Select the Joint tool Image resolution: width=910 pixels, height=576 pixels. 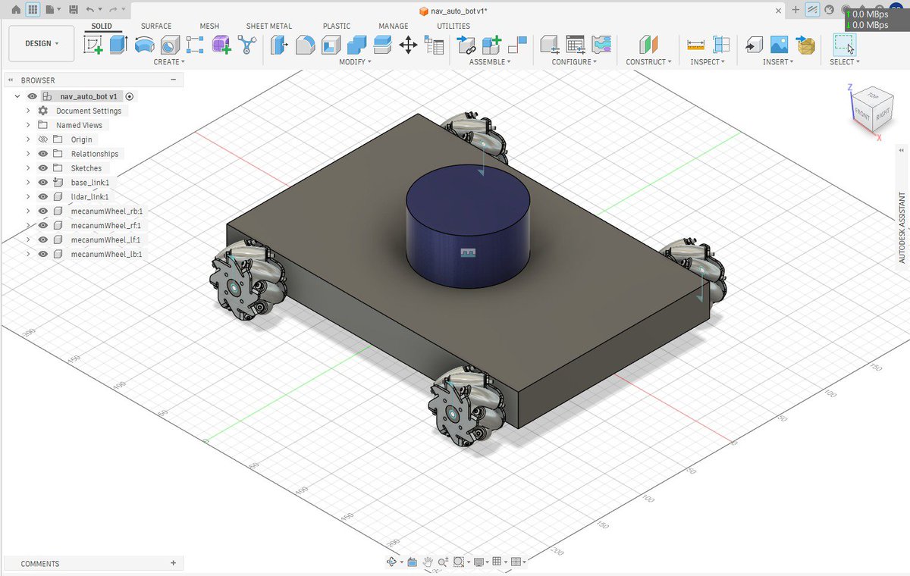point(466,45)
